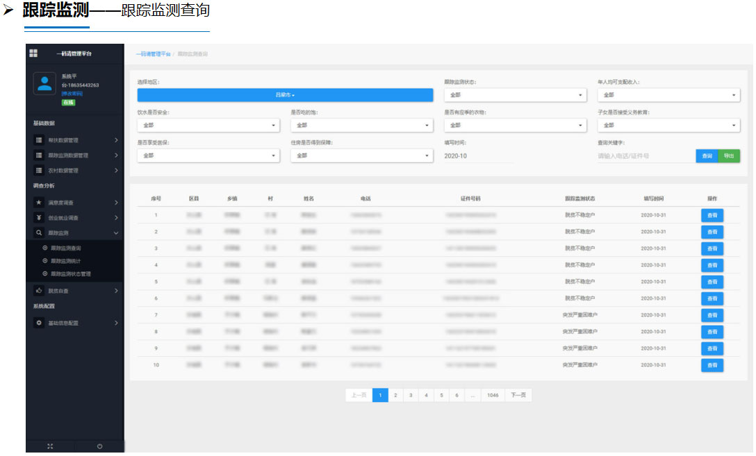Click the 下一页 next page button
Image resolution: width=756 pixels, height=456 pixels.
[x=518, y=396]
